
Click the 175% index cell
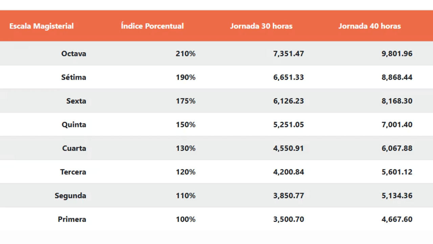tap(185, 101)
